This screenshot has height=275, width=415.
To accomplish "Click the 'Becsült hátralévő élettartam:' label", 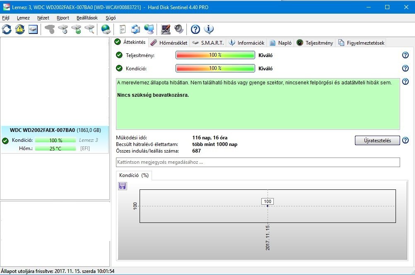I will pyautogui.click(x=147, y=144).
